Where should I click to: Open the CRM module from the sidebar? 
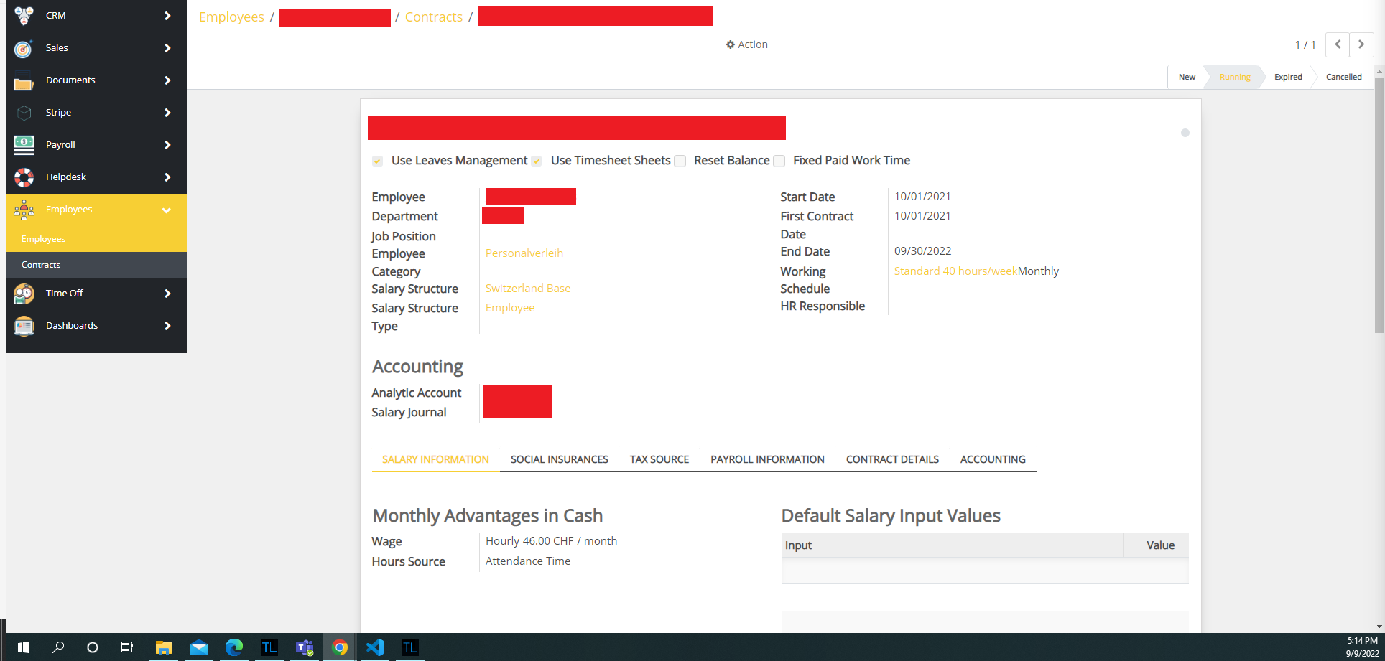pos(24,15)
